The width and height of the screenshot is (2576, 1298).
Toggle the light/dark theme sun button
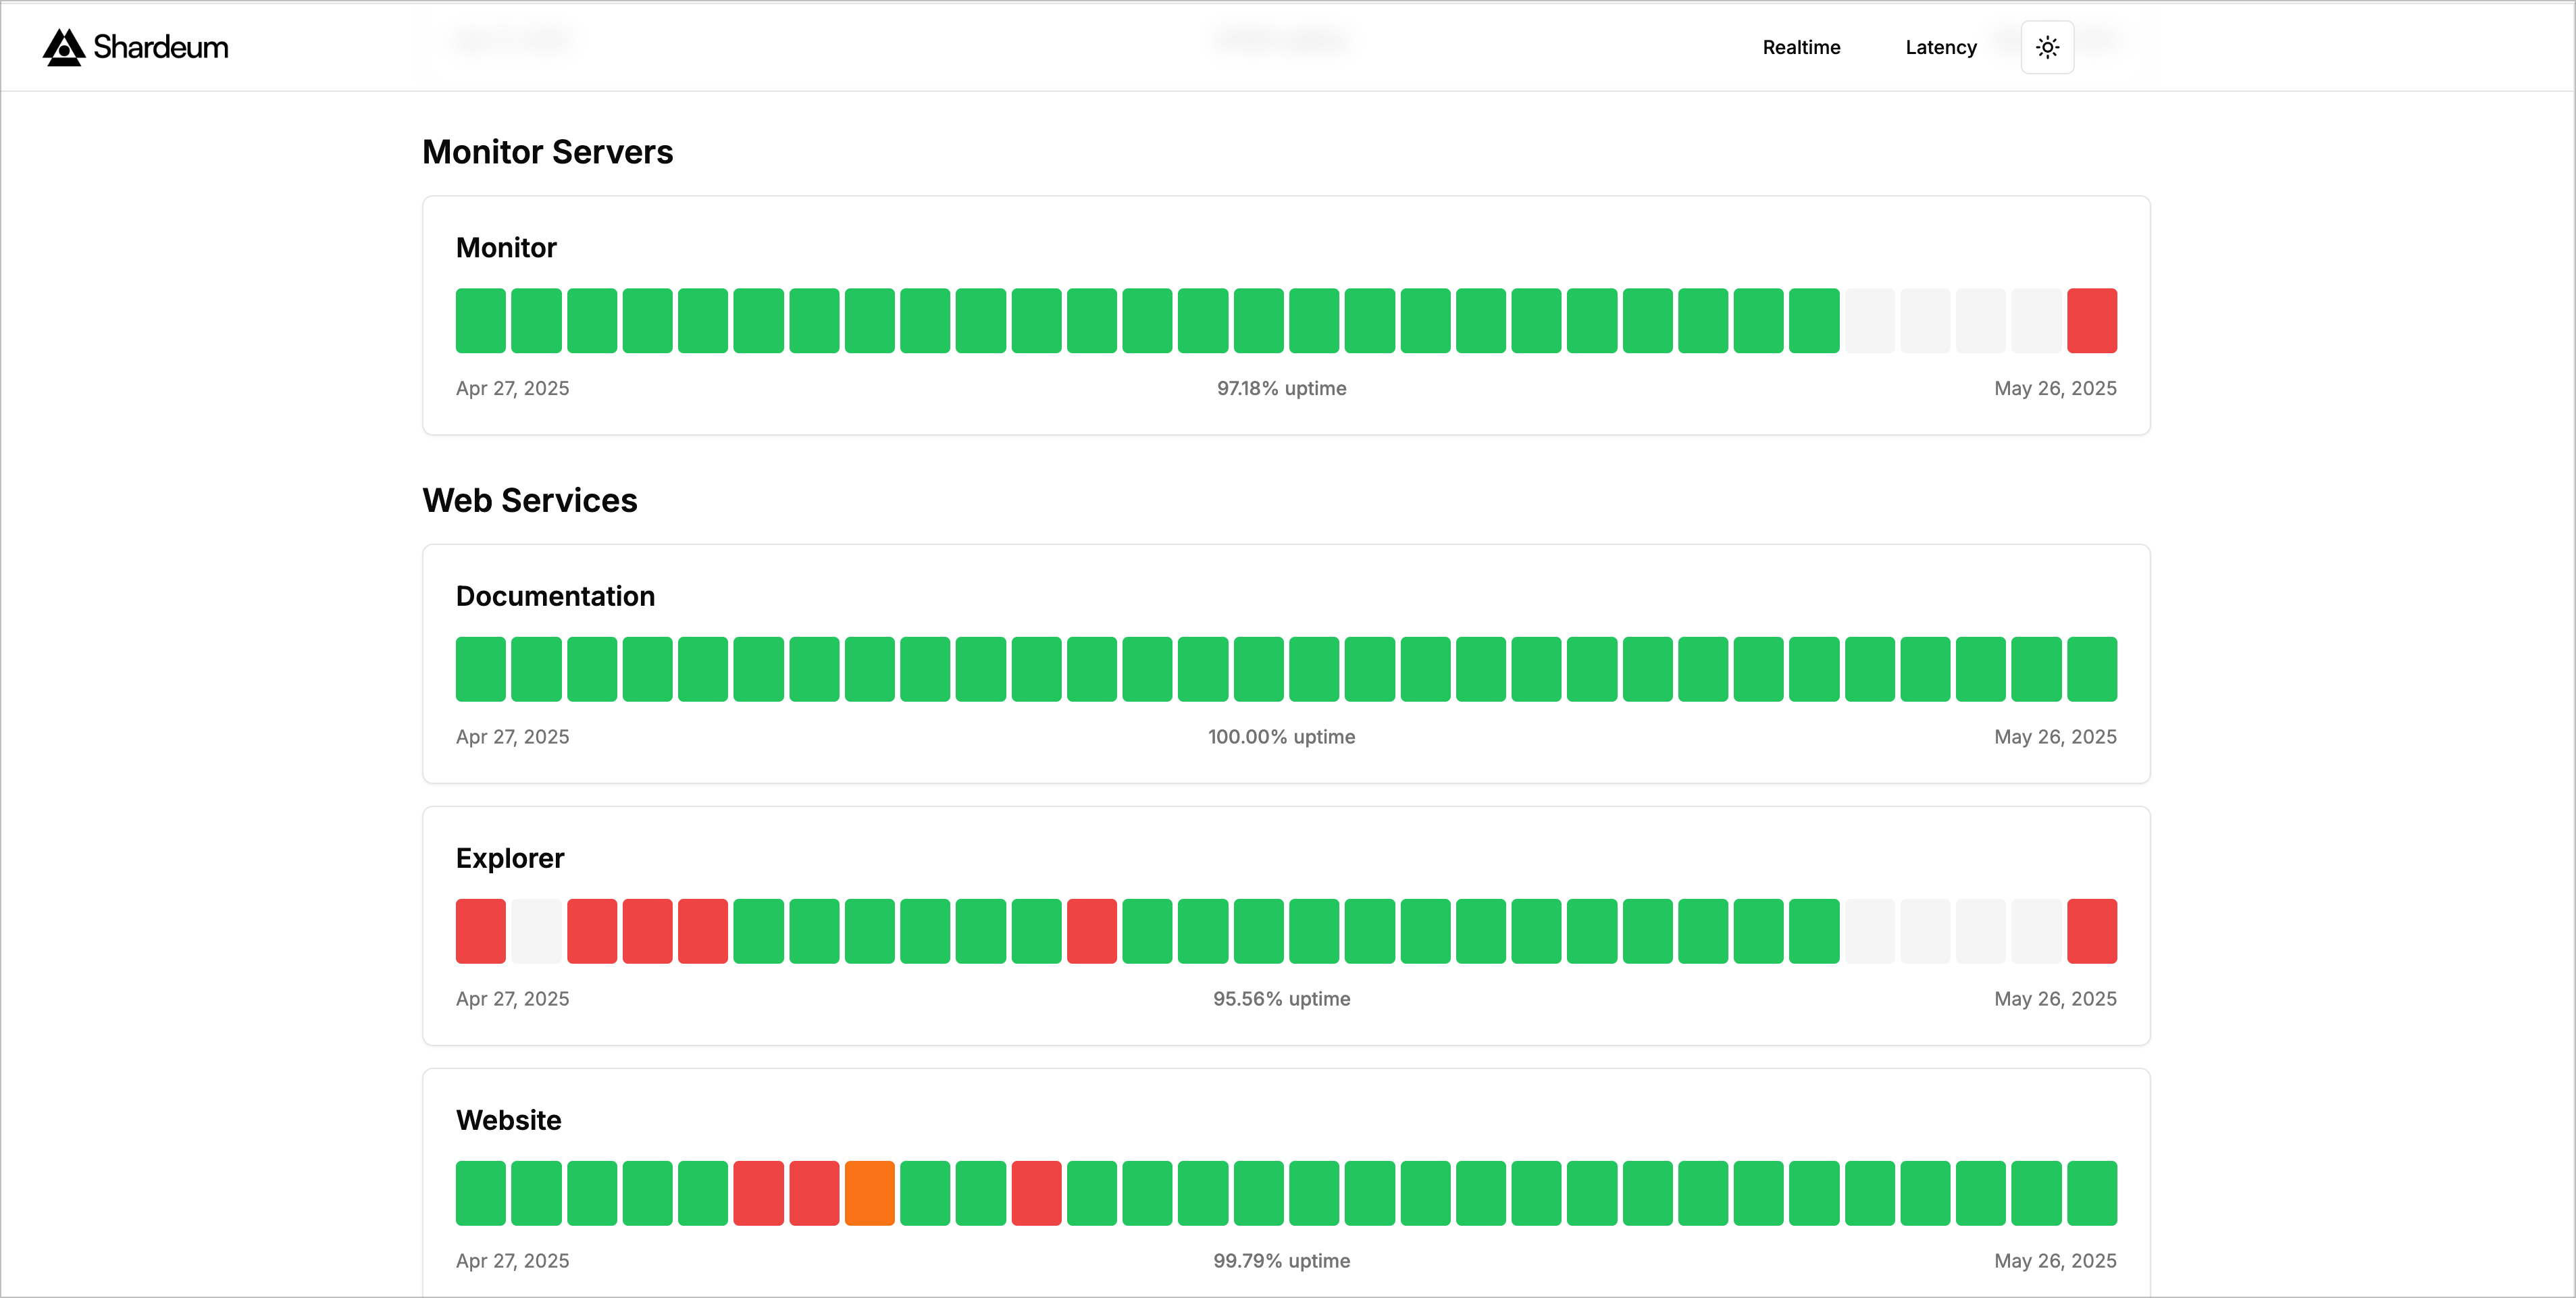coord(2047,47)
